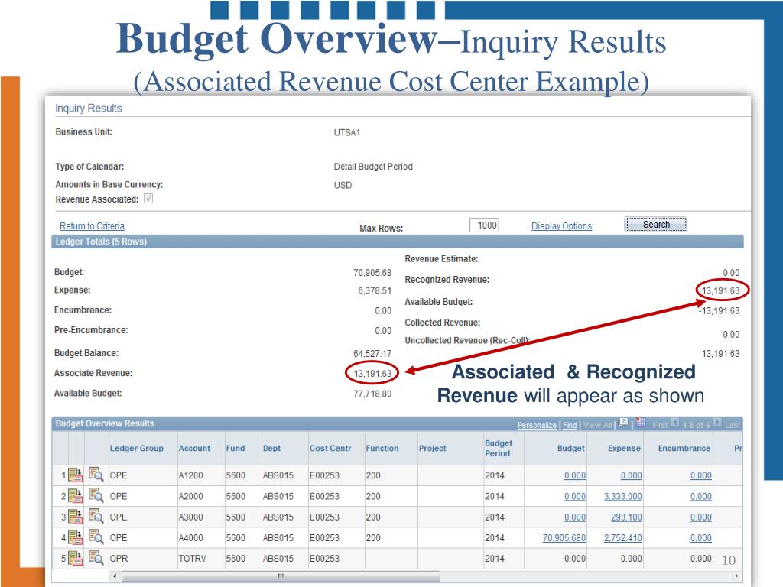Click Budget Overview Results header title
The height and width of the screenshot is (587, 783).
[105, 423]
